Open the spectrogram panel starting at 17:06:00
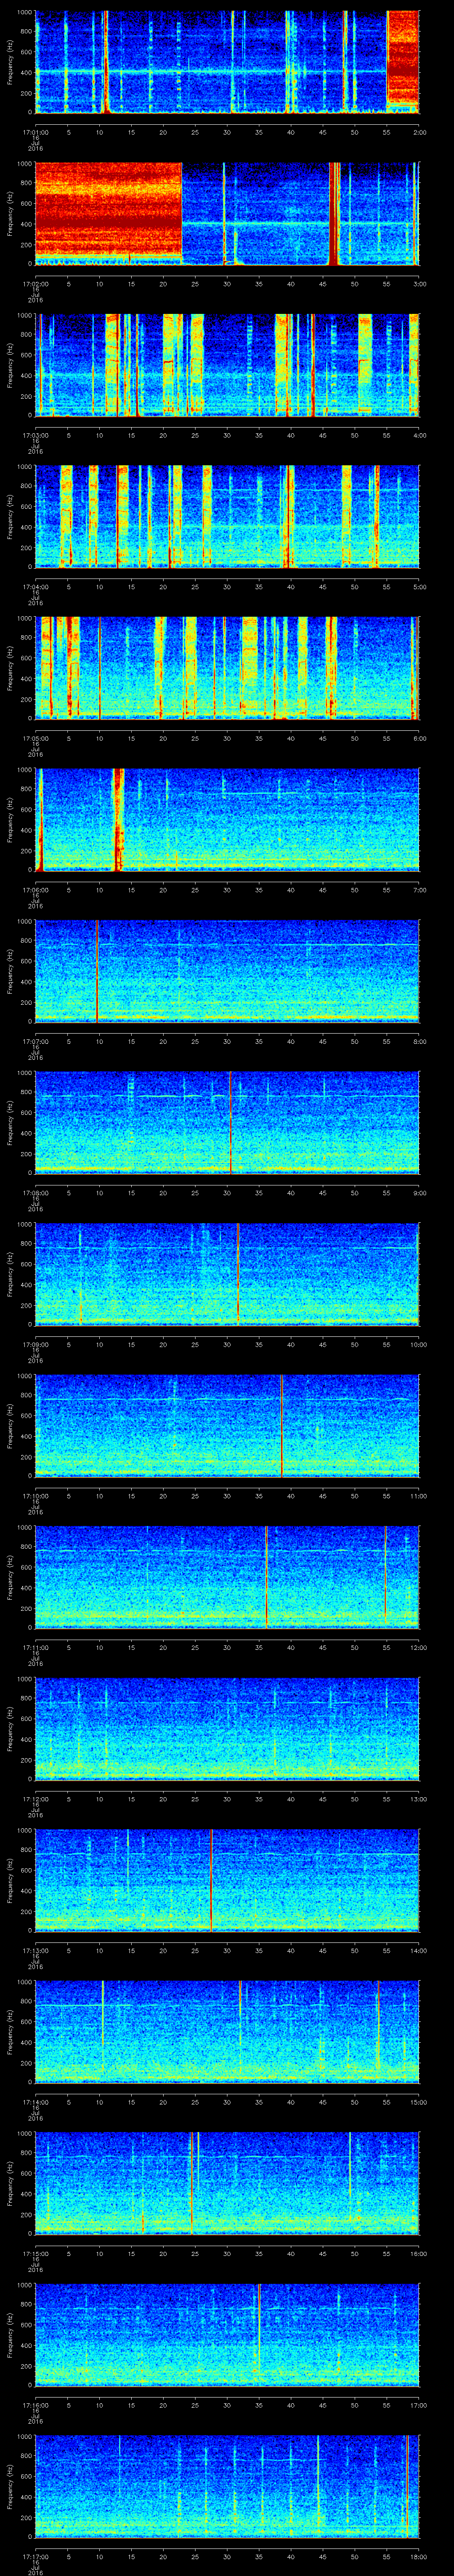454x2576 pixels. 227,820
